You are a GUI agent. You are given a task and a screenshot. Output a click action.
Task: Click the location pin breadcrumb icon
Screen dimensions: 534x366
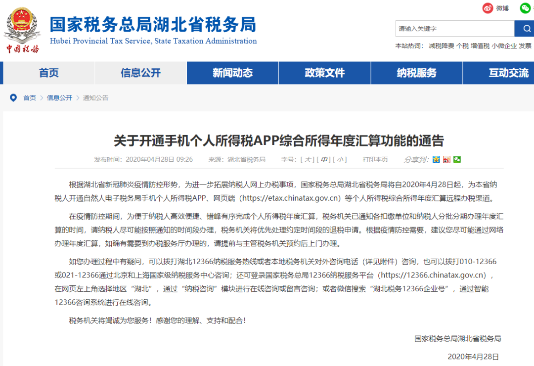13,98
